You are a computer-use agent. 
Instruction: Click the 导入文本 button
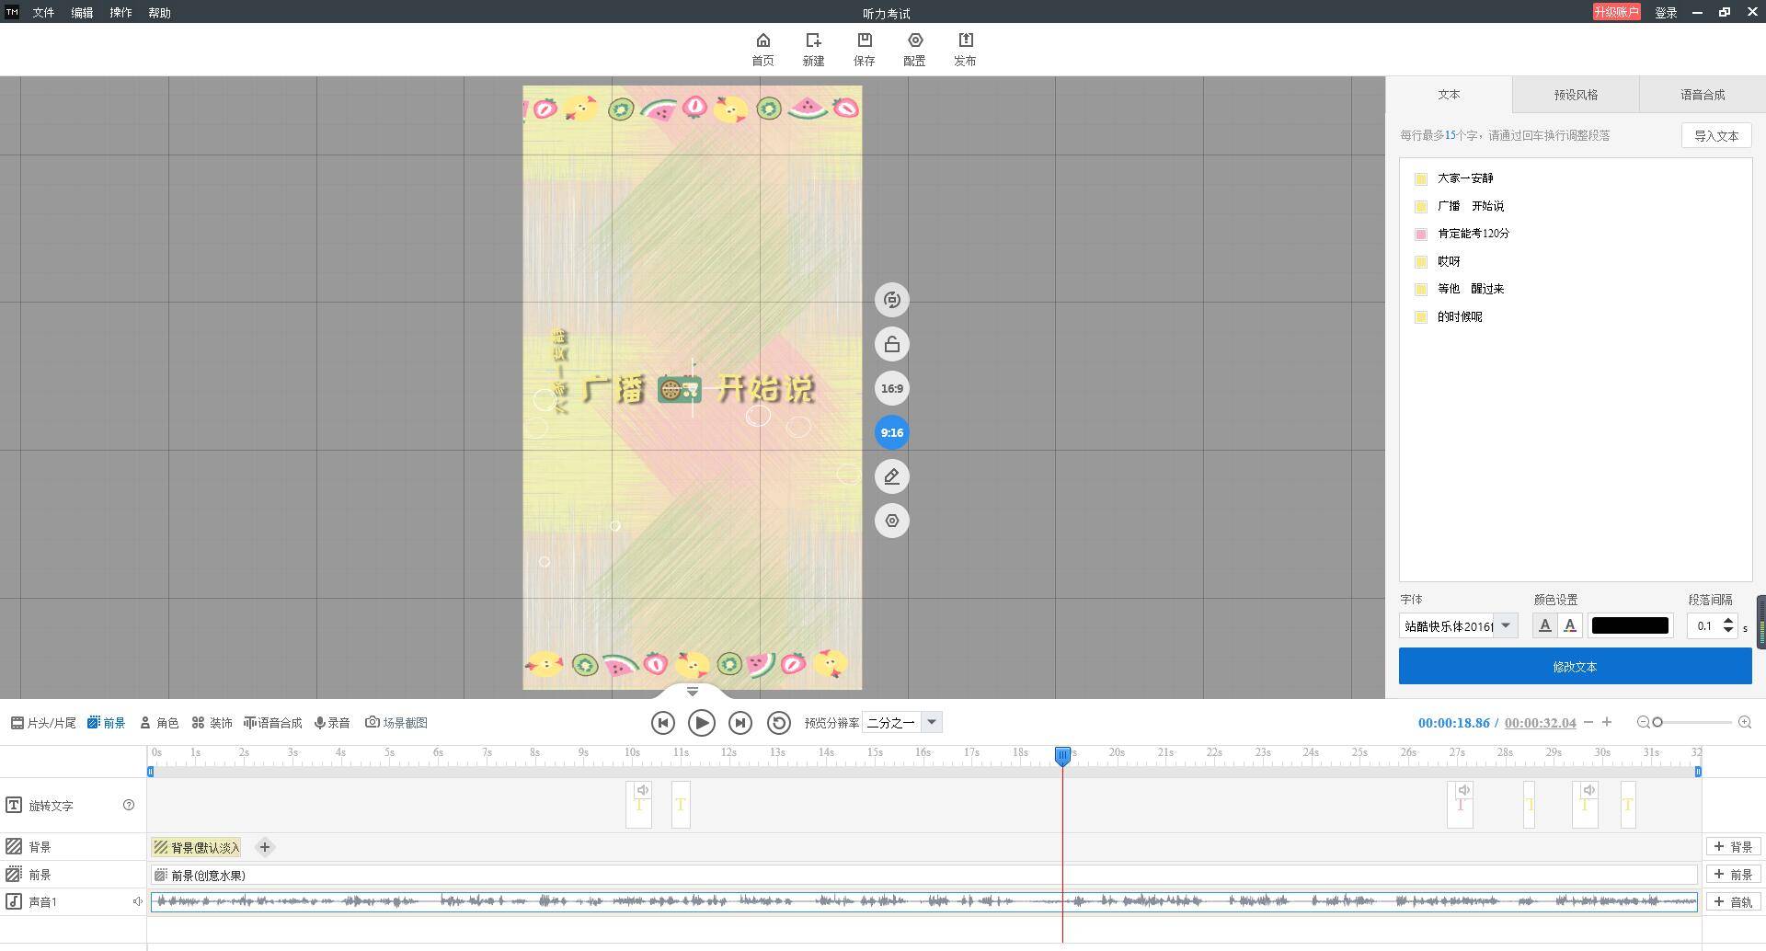(1715, 135)
